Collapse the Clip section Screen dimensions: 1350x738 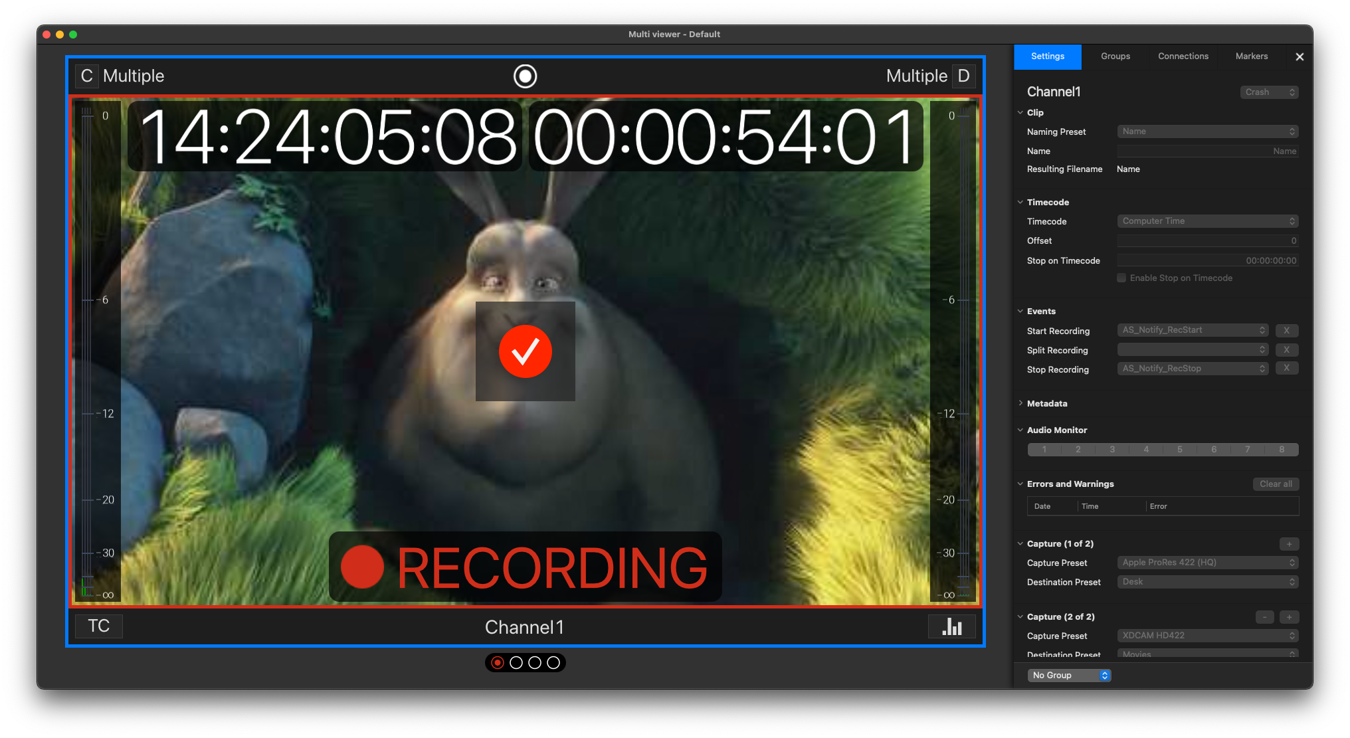click(1020, 112)
